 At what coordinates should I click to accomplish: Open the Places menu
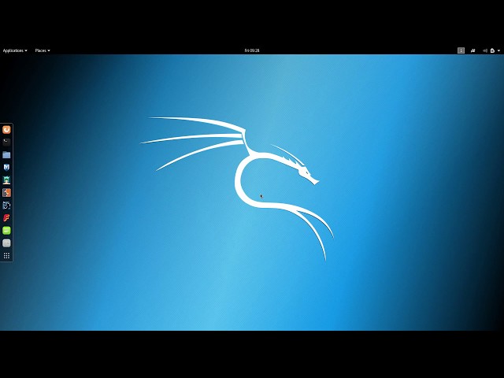coord(42,50)
